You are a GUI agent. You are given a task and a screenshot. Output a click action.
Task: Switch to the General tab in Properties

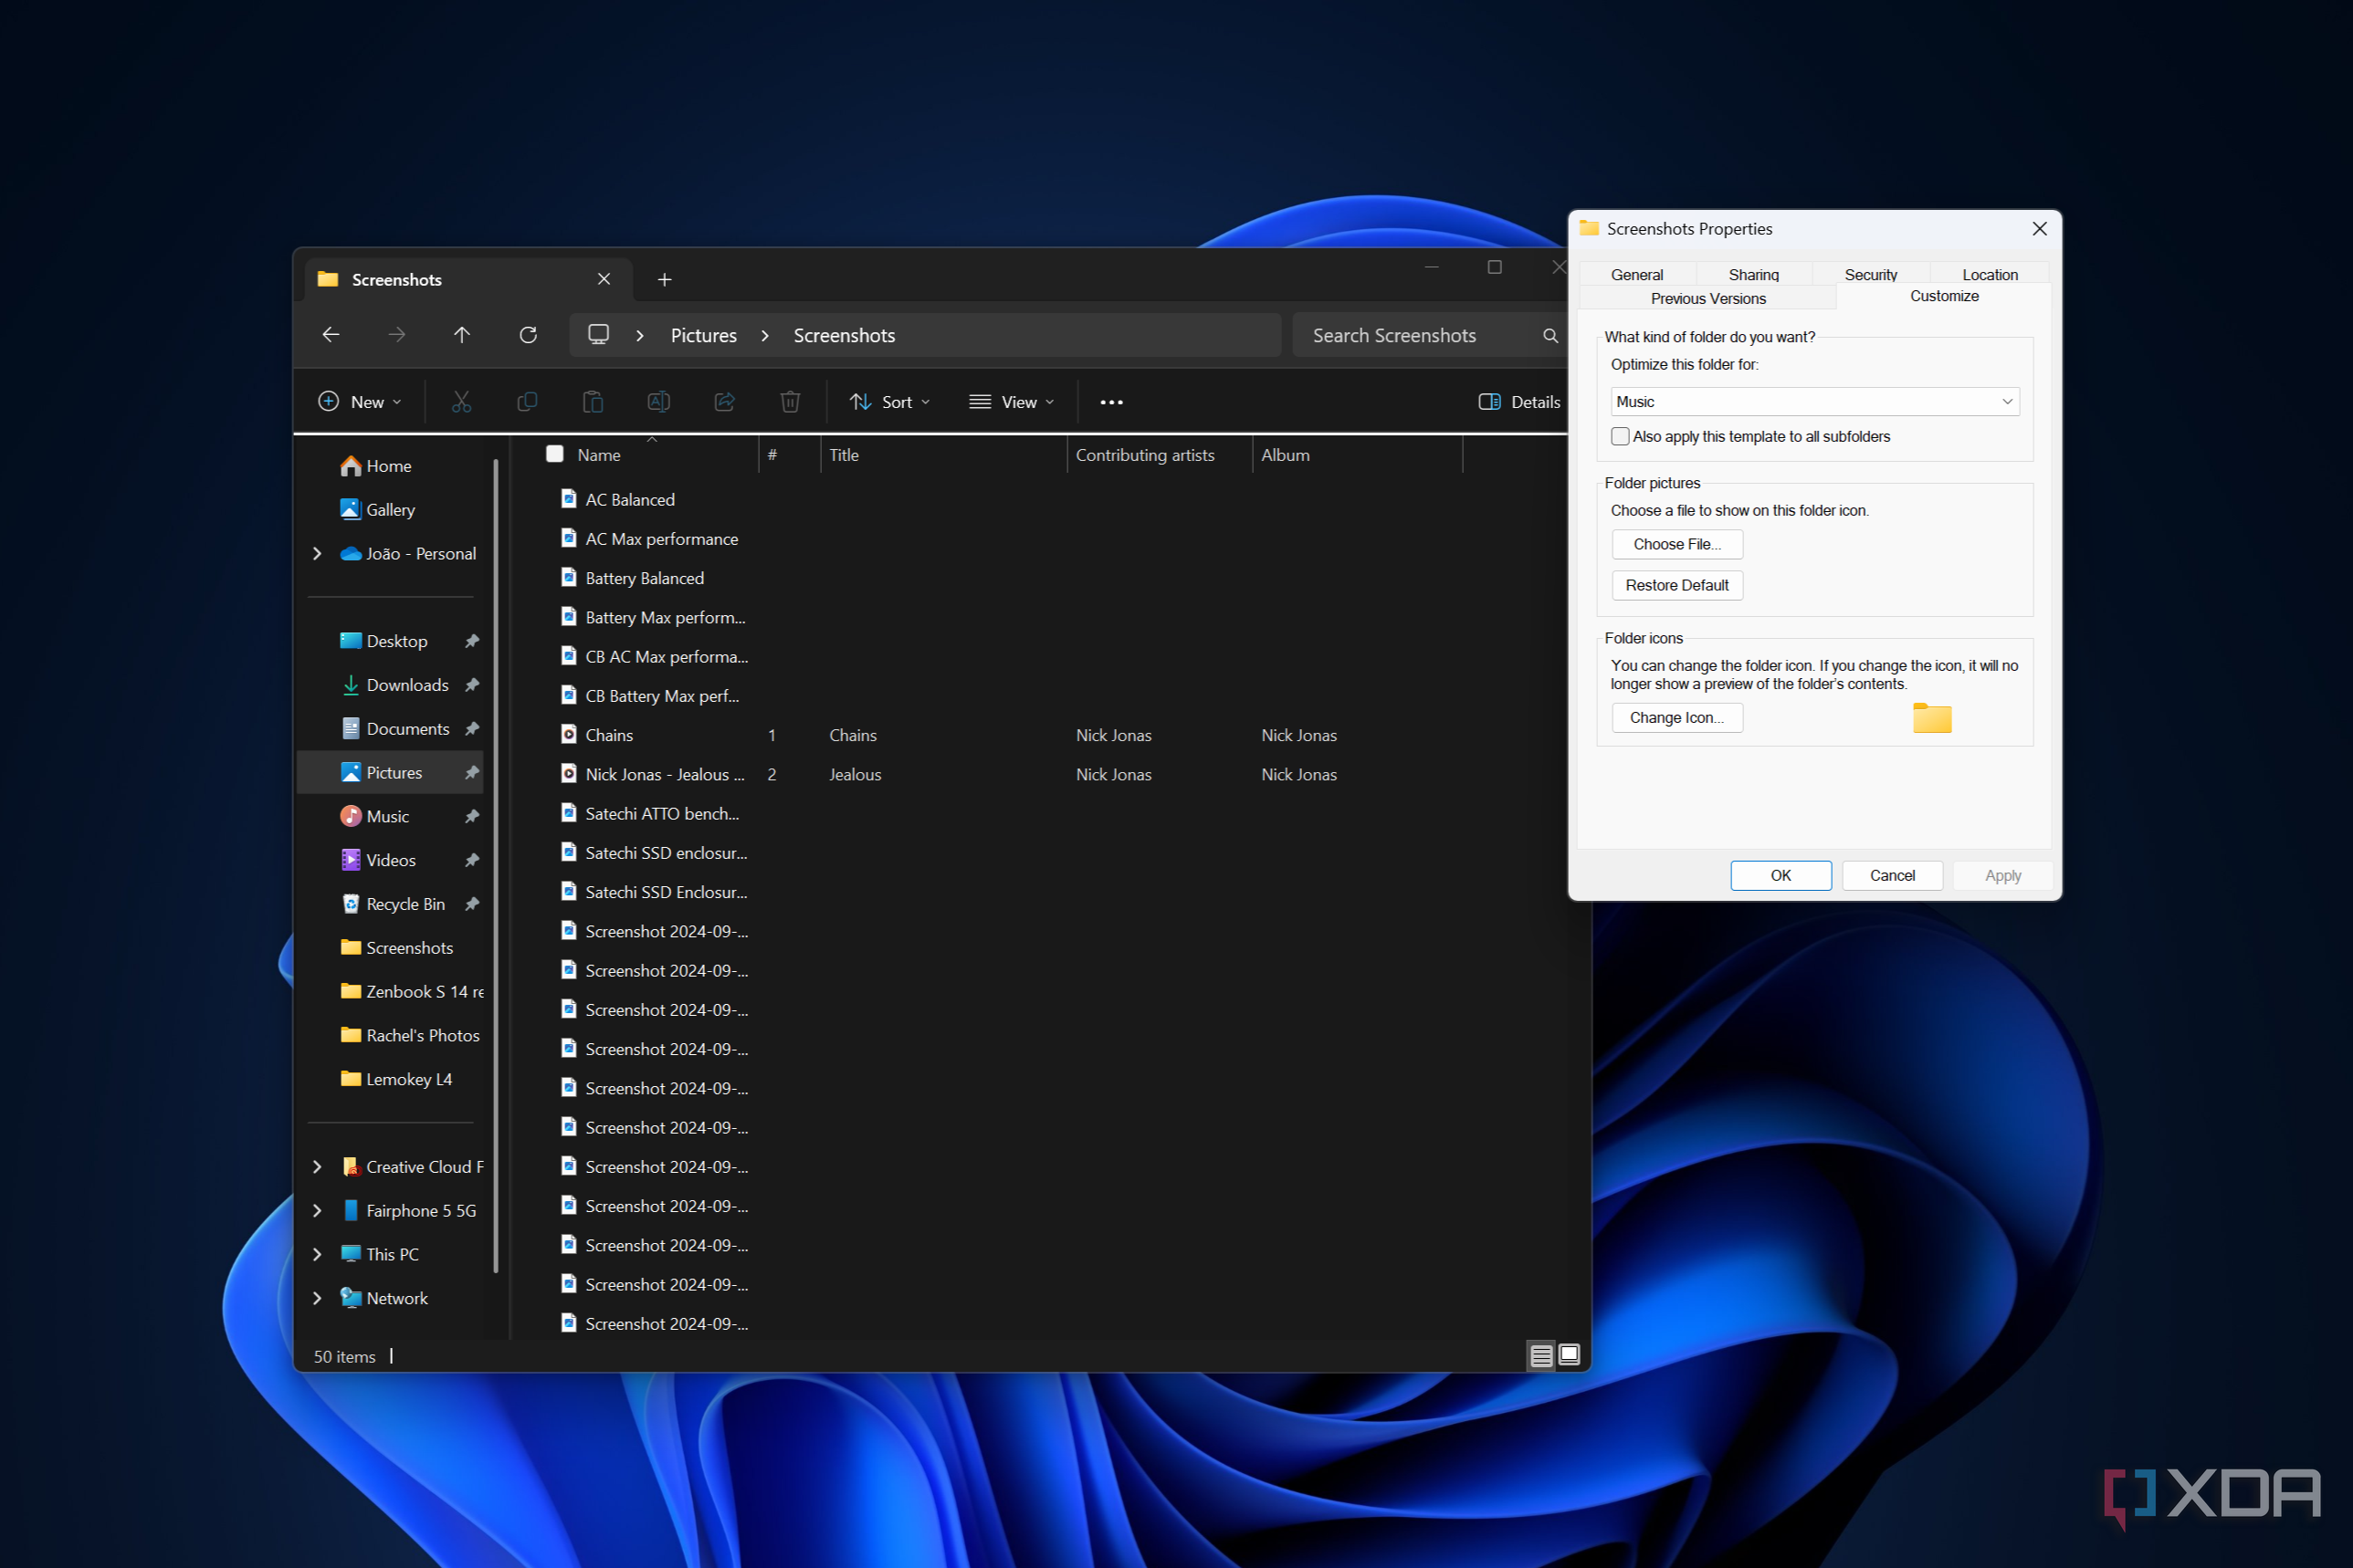click(1637, 275)
